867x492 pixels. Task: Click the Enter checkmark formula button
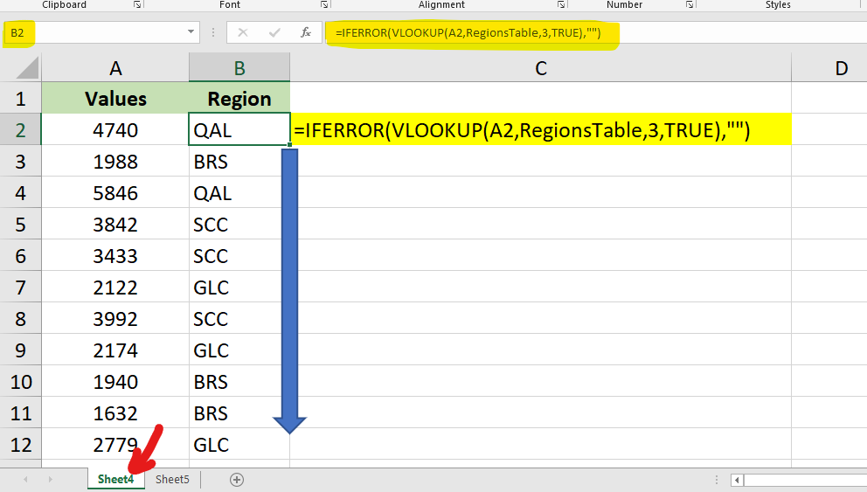(x=274, y=32)
